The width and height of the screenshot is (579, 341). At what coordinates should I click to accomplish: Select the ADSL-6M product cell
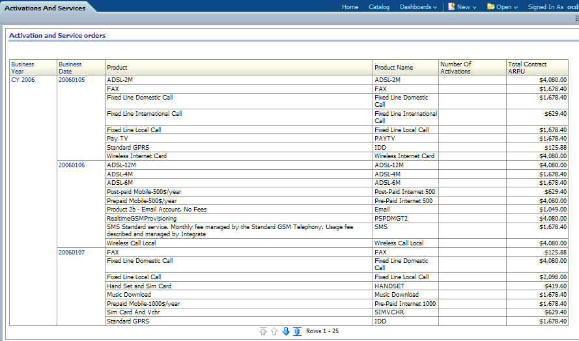(x=239, y=183)
